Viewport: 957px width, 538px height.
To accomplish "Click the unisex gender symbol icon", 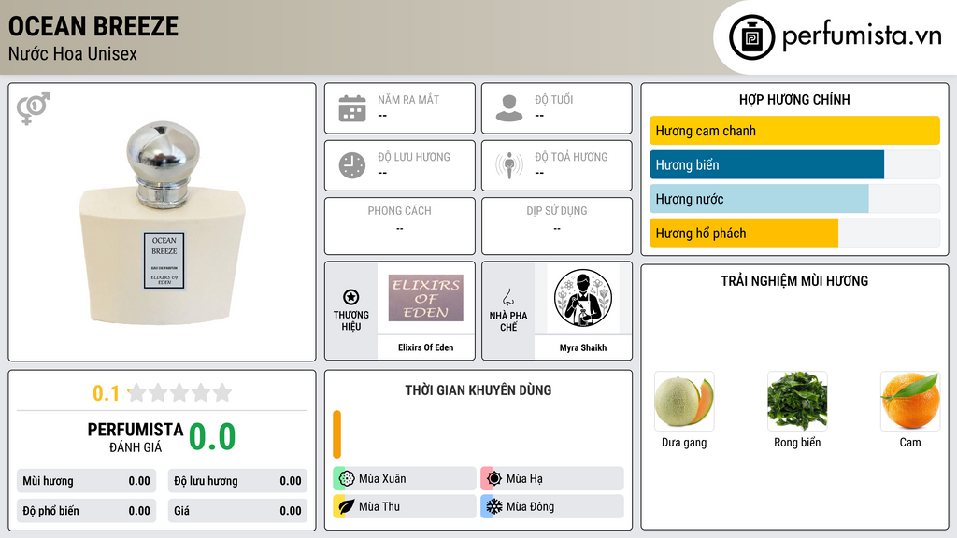I will pyautogui.click(x=34, y=108).
